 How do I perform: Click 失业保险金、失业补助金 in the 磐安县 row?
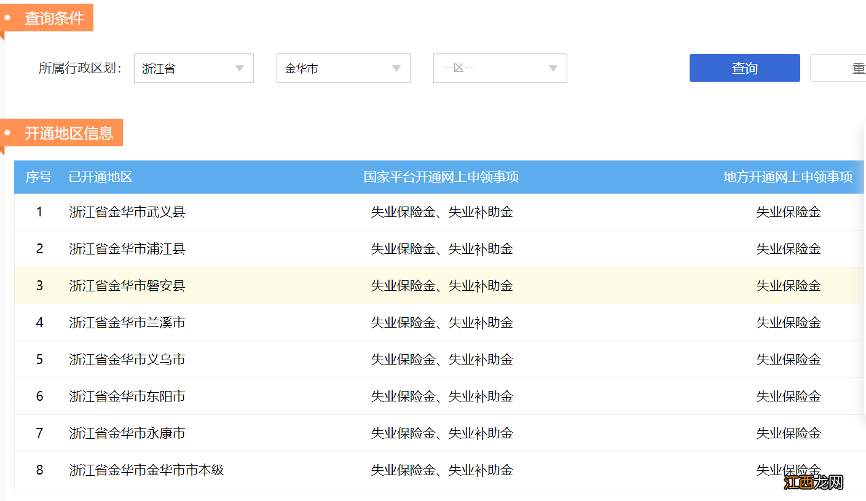tap(442, 286)
